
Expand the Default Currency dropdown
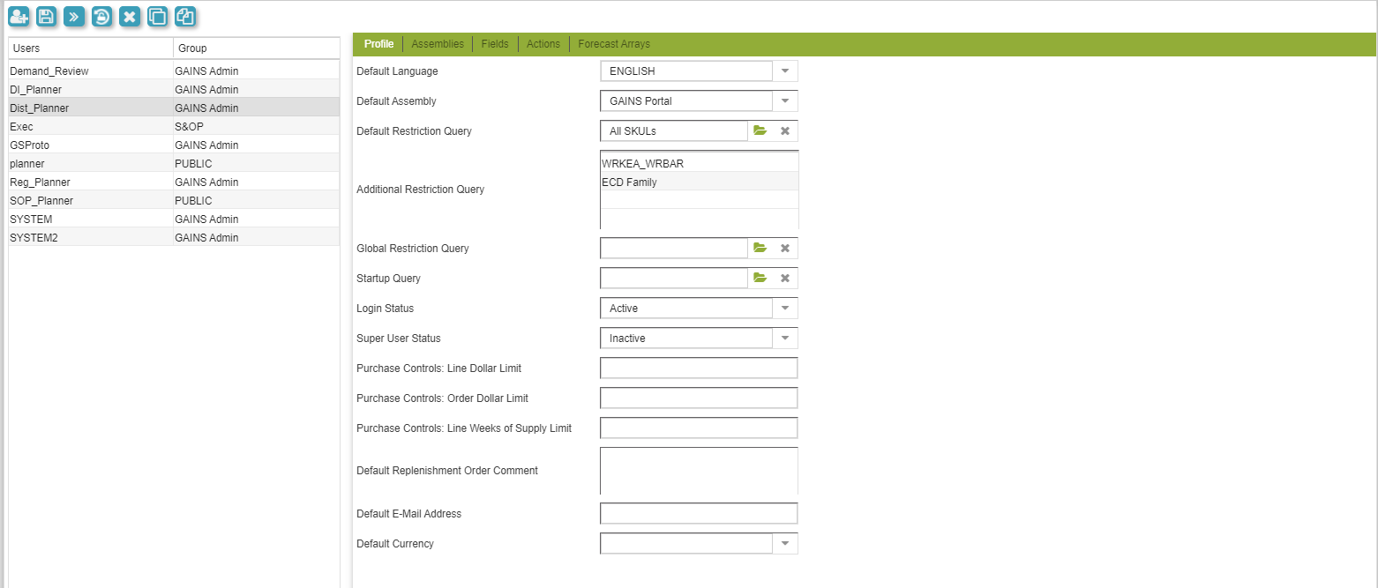(x=784, y=544)
